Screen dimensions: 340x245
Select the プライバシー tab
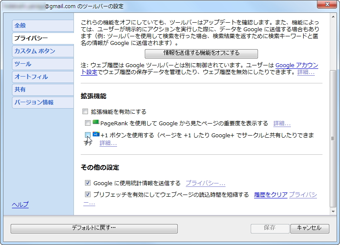pyautogui.click(x=43, y=38)
